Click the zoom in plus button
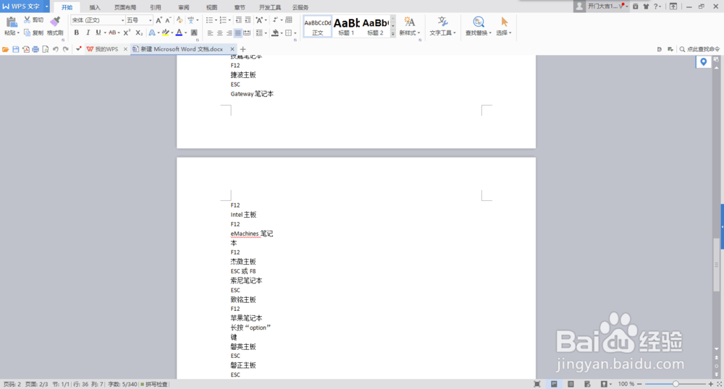The width and height of the screenshot is (724, 389). point(711,384)
